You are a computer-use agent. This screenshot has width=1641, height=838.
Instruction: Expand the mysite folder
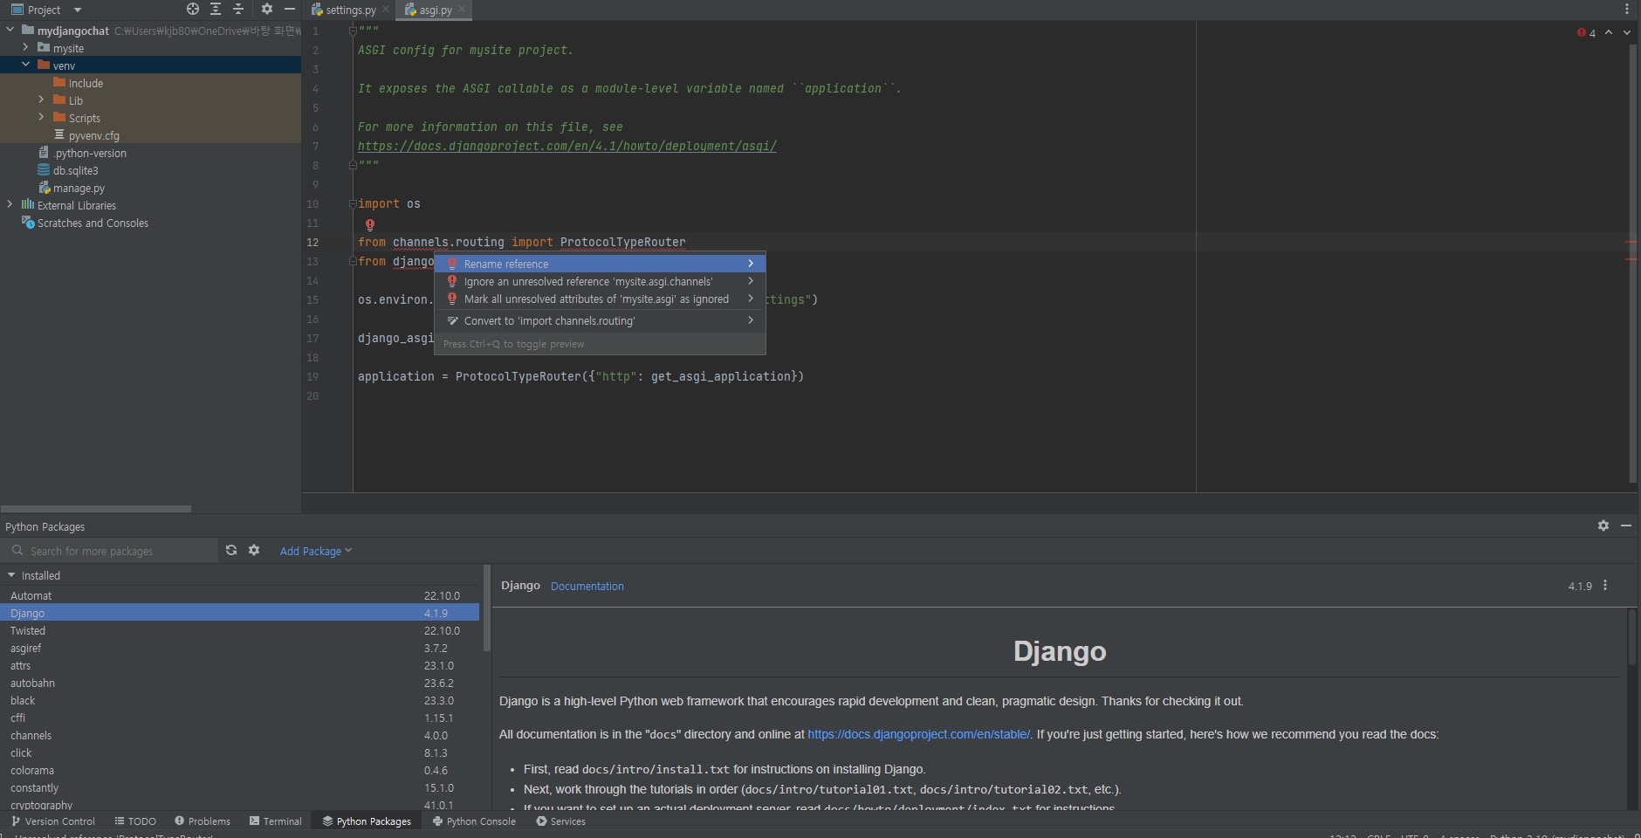(x=25, y=47)
